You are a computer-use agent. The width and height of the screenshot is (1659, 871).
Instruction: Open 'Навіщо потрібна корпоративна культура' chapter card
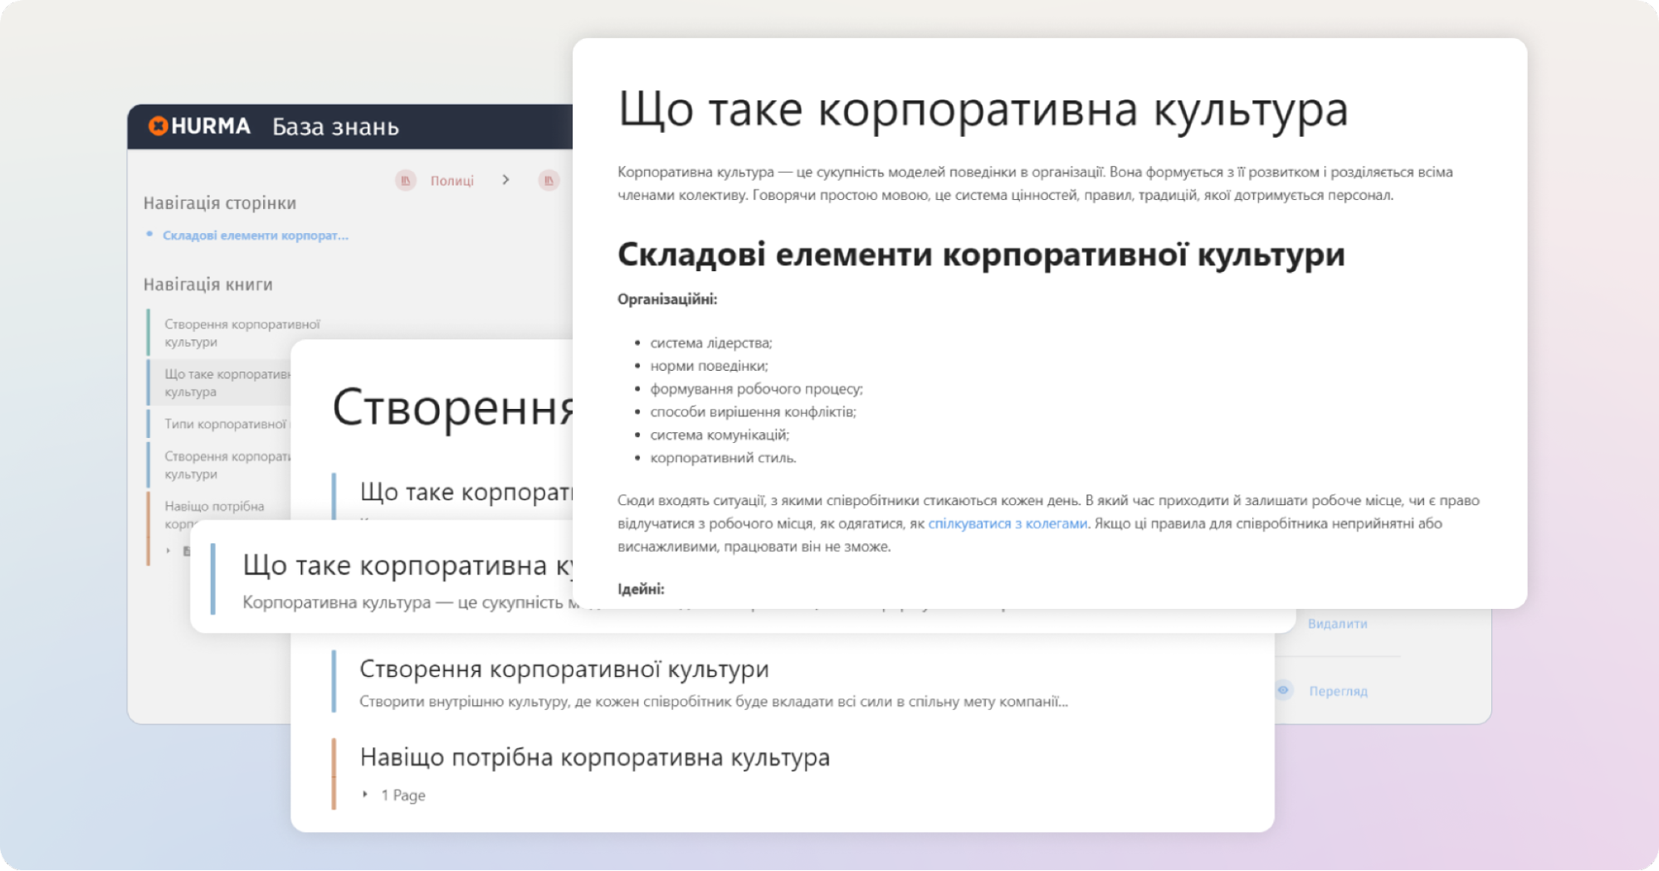pyautogui.click(x=594, y=757)
